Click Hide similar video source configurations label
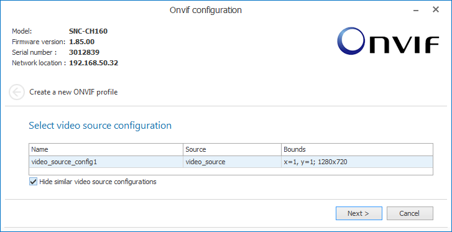This screenshot has width=452, height=232. pos(98,182)
